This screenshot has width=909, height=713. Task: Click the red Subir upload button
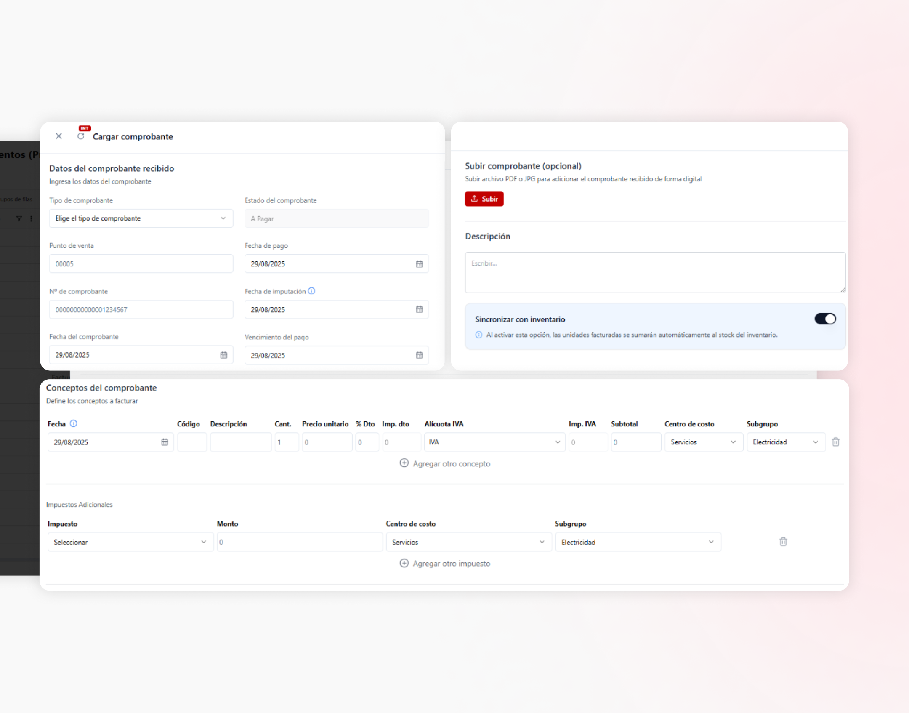click(x=484, y=199)
